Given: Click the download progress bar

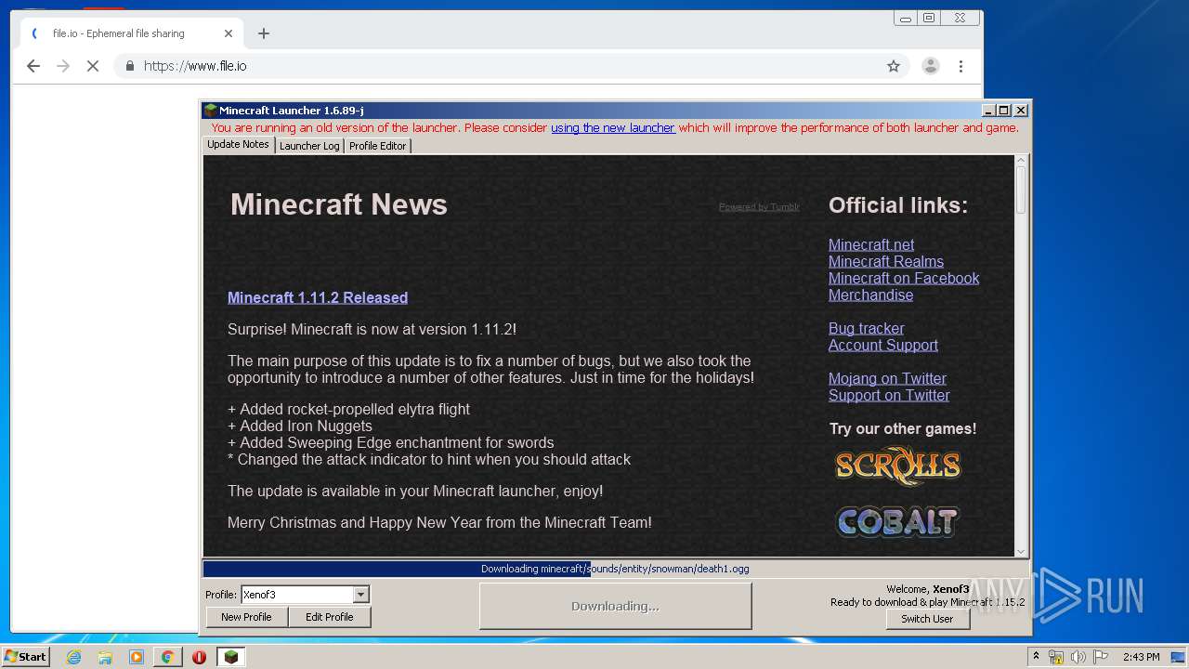Looking at the screenshot, I should 615,569.
